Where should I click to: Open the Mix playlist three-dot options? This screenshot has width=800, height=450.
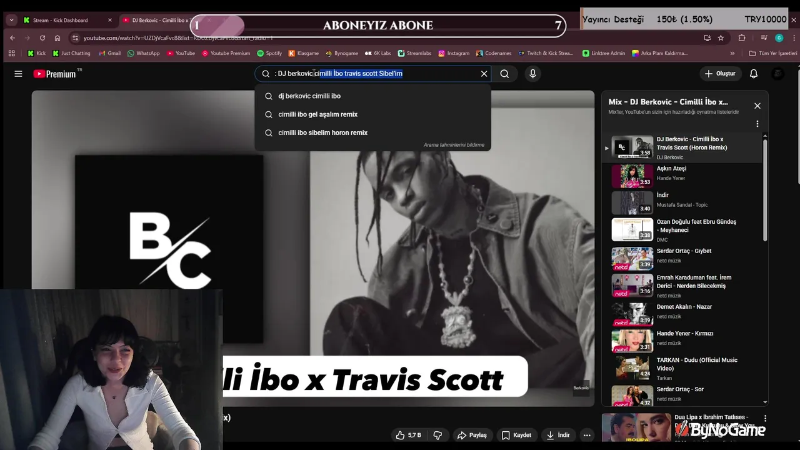[757, 124]
